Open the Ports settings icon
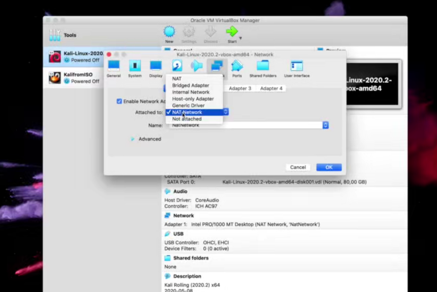The image size is (437, 292). [237, 66]
